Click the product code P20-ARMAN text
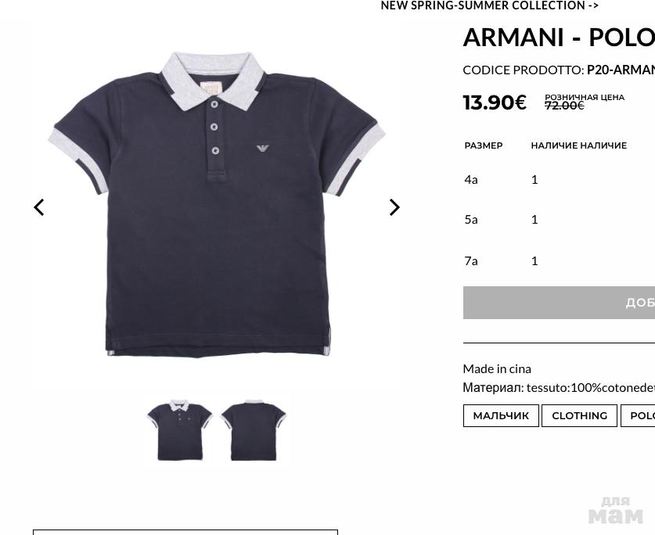 click(x=621, y=70)
